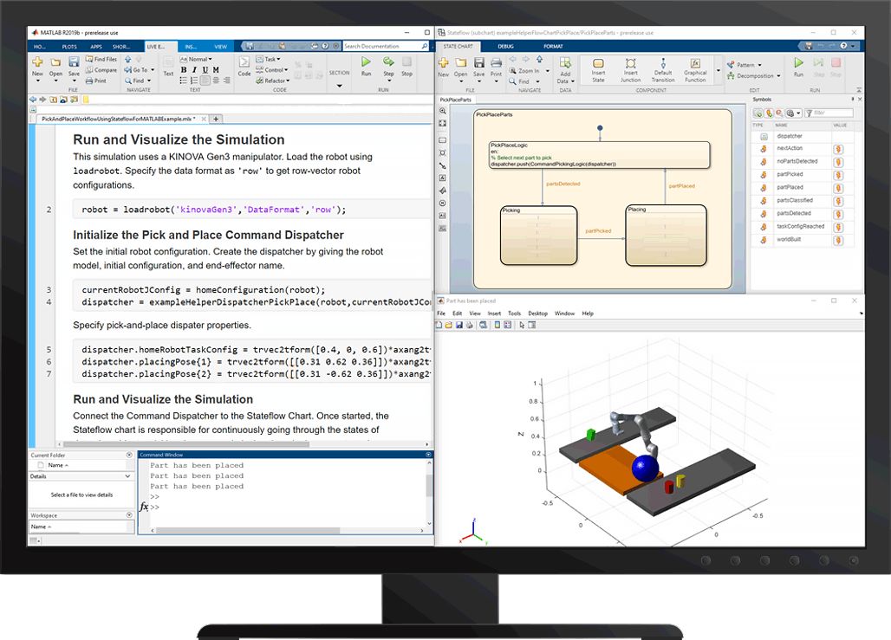Select the worldBuilt symbol row
Screen dimensions: 891x640
tap(803, 240)
